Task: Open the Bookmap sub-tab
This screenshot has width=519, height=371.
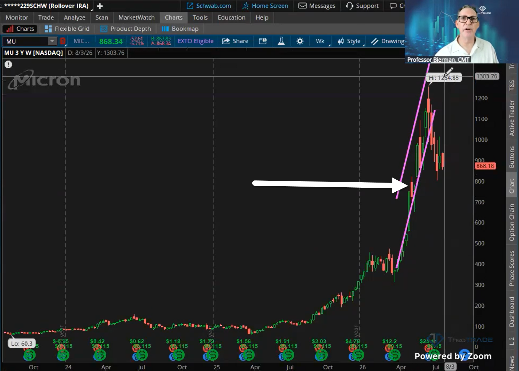Action: (180, 29)
